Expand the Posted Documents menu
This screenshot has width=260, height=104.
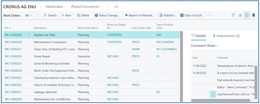(x=87, y=7)
